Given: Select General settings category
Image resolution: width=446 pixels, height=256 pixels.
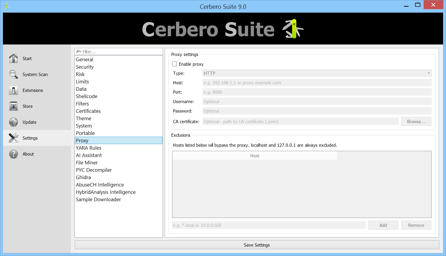Looking at the screenshot, I should [x=119, y=60].
